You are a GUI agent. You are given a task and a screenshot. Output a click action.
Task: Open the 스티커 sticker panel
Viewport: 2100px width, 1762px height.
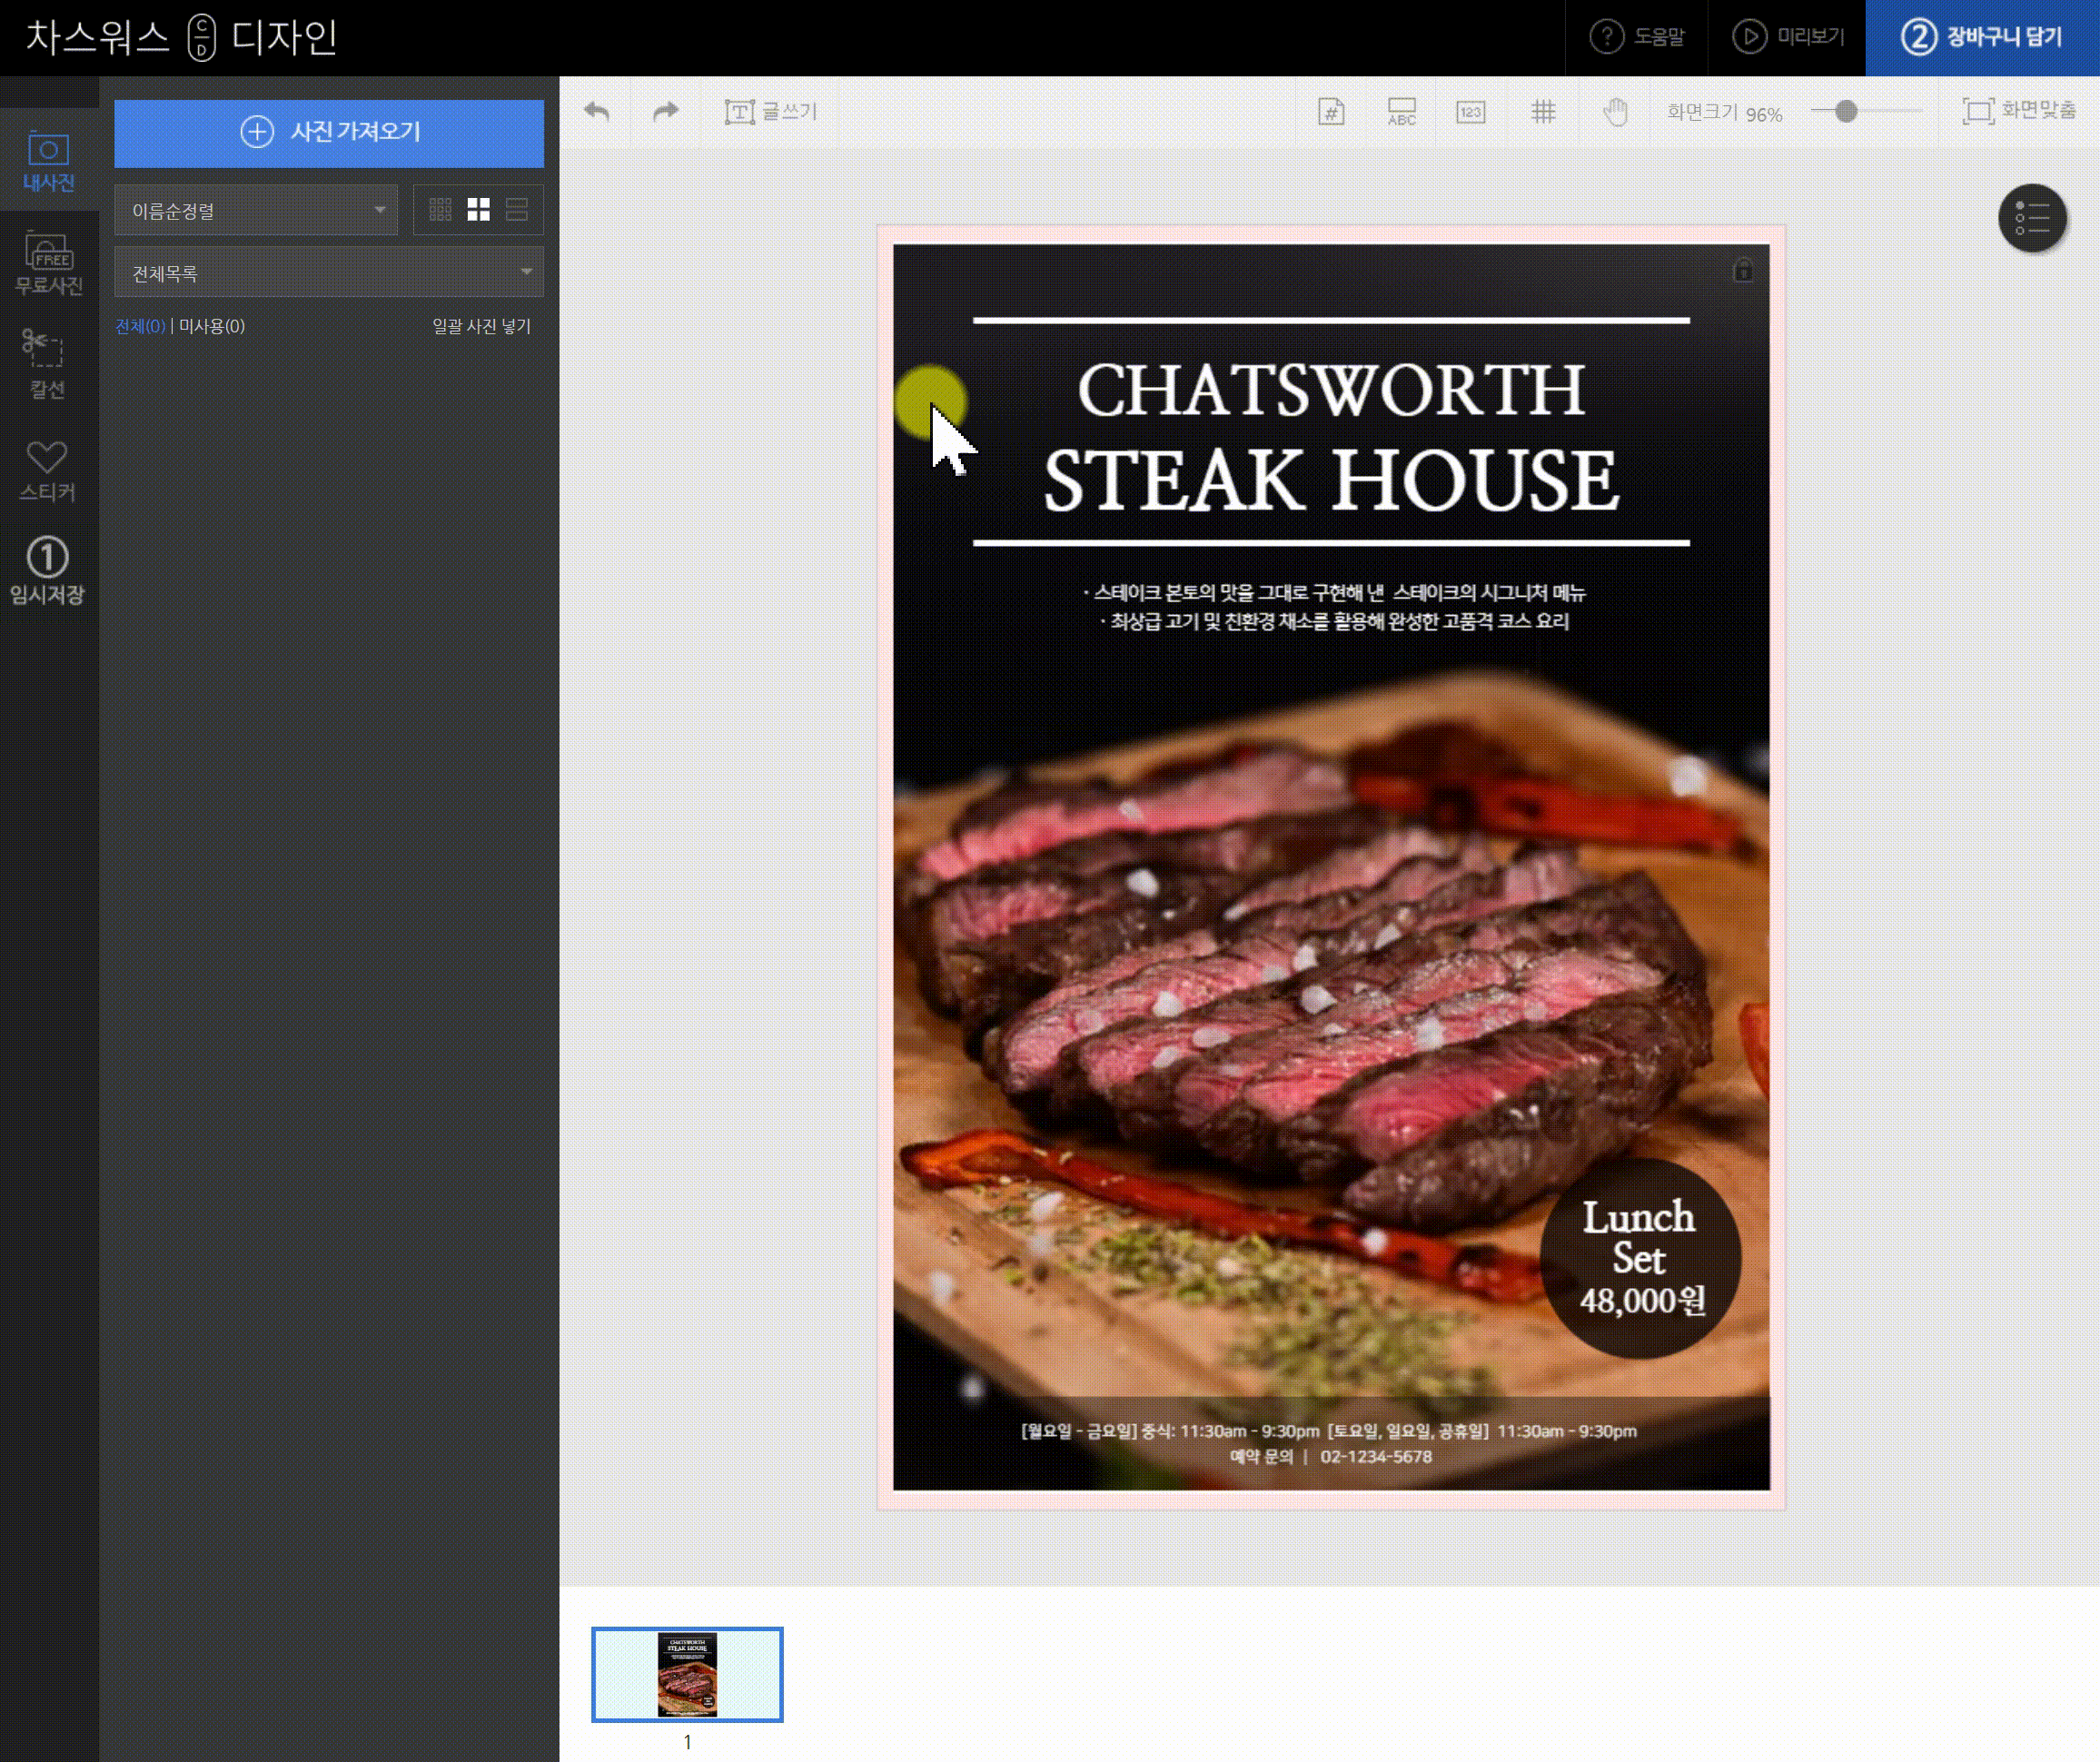48,470
